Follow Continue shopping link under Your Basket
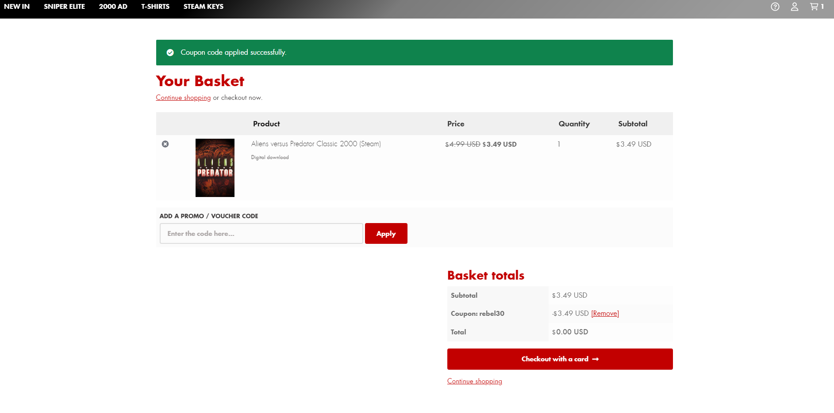 point(183,98)
